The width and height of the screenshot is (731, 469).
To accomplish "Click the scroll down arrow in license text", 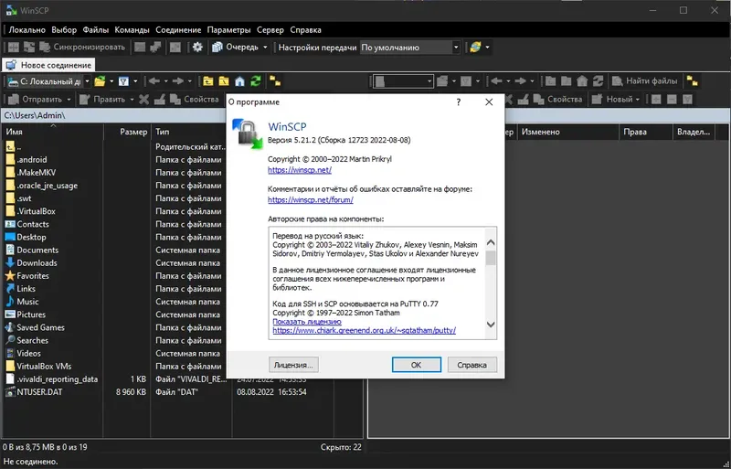I will 491,325.
